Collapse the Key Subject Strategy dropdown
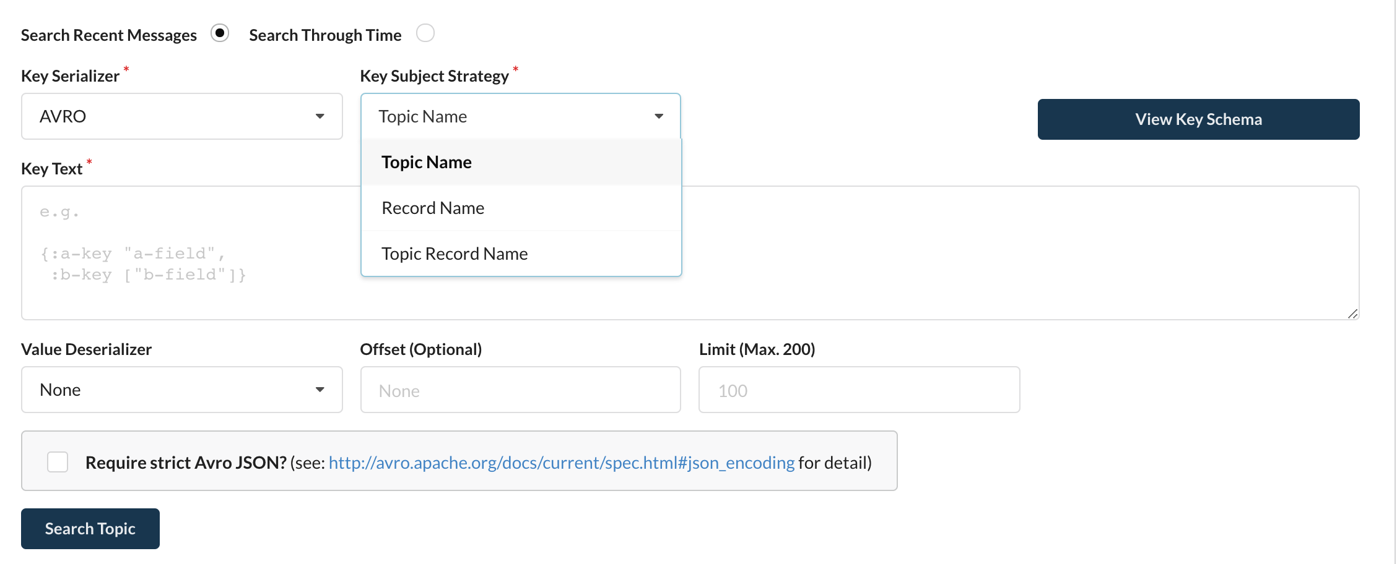1397x564 pixels. click(521, 116)
